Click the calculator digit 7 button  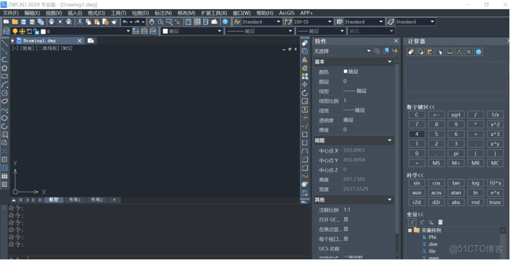tap(417, 124)
